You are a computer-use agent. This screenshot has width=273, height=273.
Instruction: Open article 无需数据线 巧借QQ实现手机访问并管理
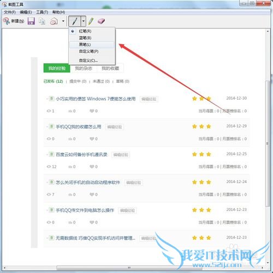click(96, 238)
